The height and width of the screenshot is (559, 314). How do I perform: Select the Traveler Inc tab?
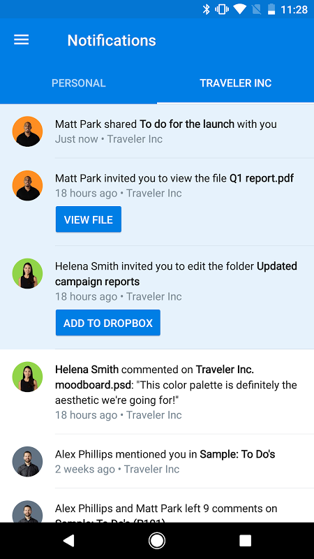[236, 83]
